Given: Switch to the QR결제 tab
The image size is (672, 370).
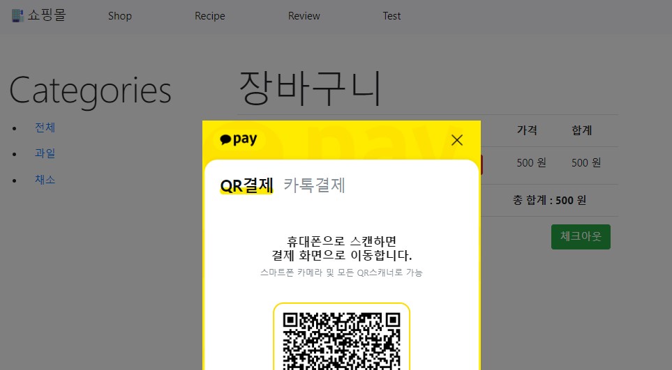Looking at the screenshot, I should pos(246,185).
